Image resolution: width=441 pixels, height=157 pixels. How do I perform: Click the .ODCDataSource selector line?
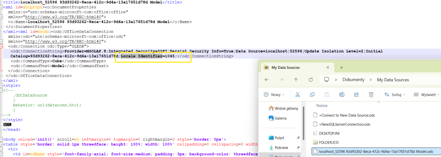[30, 95]
